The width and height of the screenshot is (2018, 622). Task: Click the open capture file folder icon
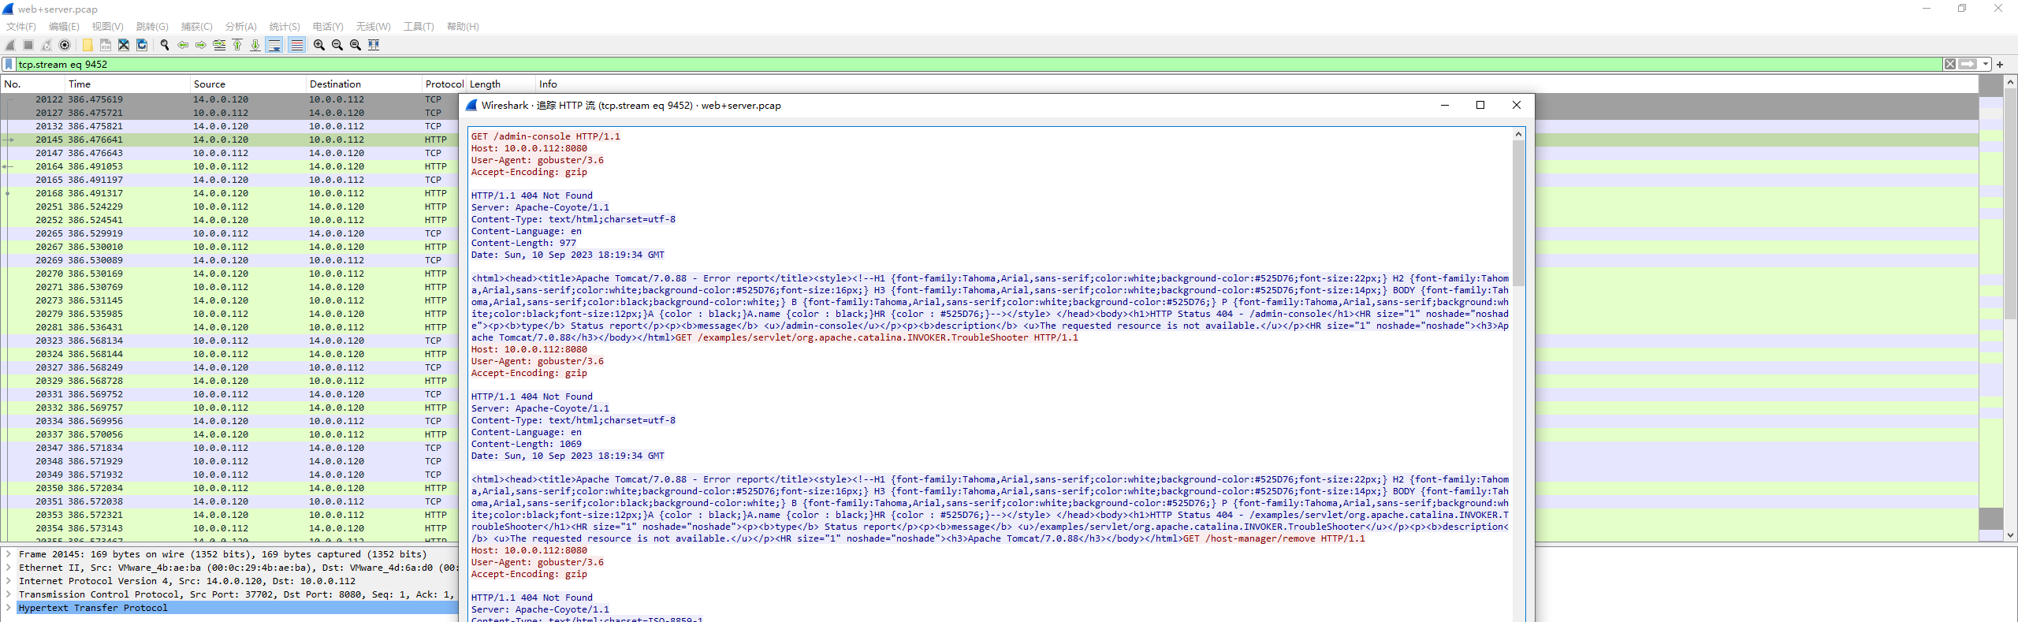click(87, 45)
